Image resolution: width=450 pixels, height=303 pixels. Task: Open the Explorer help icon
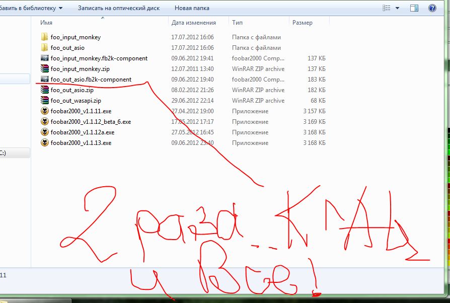pos(432,8)
